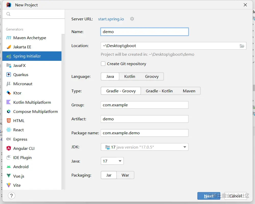Click the React generator icon
255x204 pixels.
point(9,130)
